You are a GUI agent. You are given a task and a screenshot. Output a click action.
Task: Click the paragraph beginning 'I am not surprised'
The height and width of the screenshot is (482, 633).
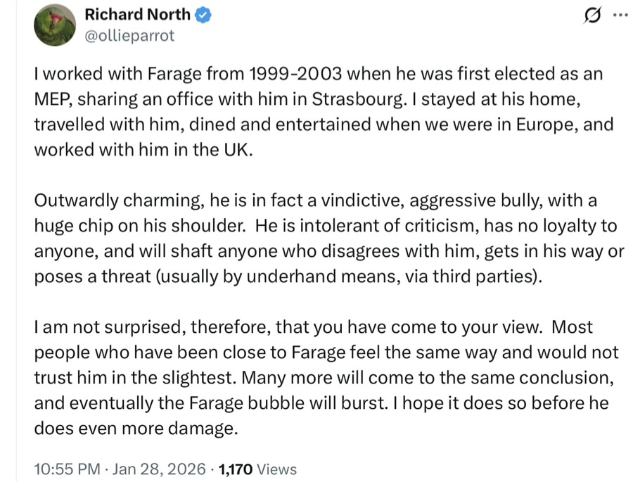point(316,376)
